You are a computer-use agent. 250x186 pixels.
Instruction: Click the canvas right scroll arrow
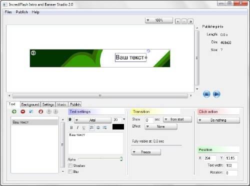coord(191,95)
